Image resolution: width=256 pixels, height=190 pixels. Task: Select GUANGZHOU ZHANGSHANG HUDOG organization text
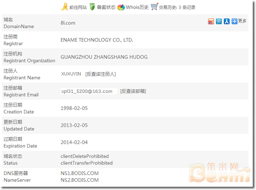[104, 57]
